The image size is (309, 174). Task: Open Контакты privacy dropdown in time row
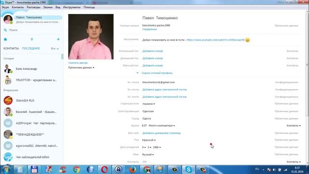(x=294, y=126)
